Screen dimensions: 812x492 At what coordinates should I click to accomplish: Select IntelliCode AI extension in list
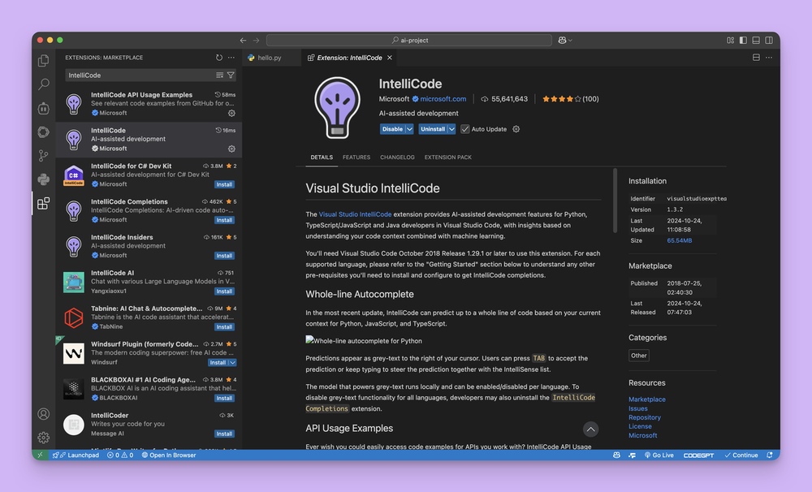[149, 282]
